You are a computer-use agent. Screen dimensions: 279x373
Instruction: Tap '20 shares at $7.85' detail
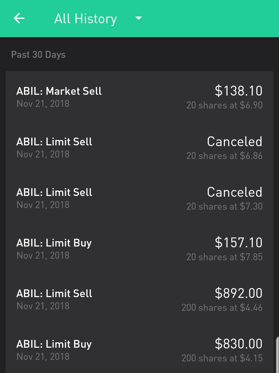coord(224,257)
